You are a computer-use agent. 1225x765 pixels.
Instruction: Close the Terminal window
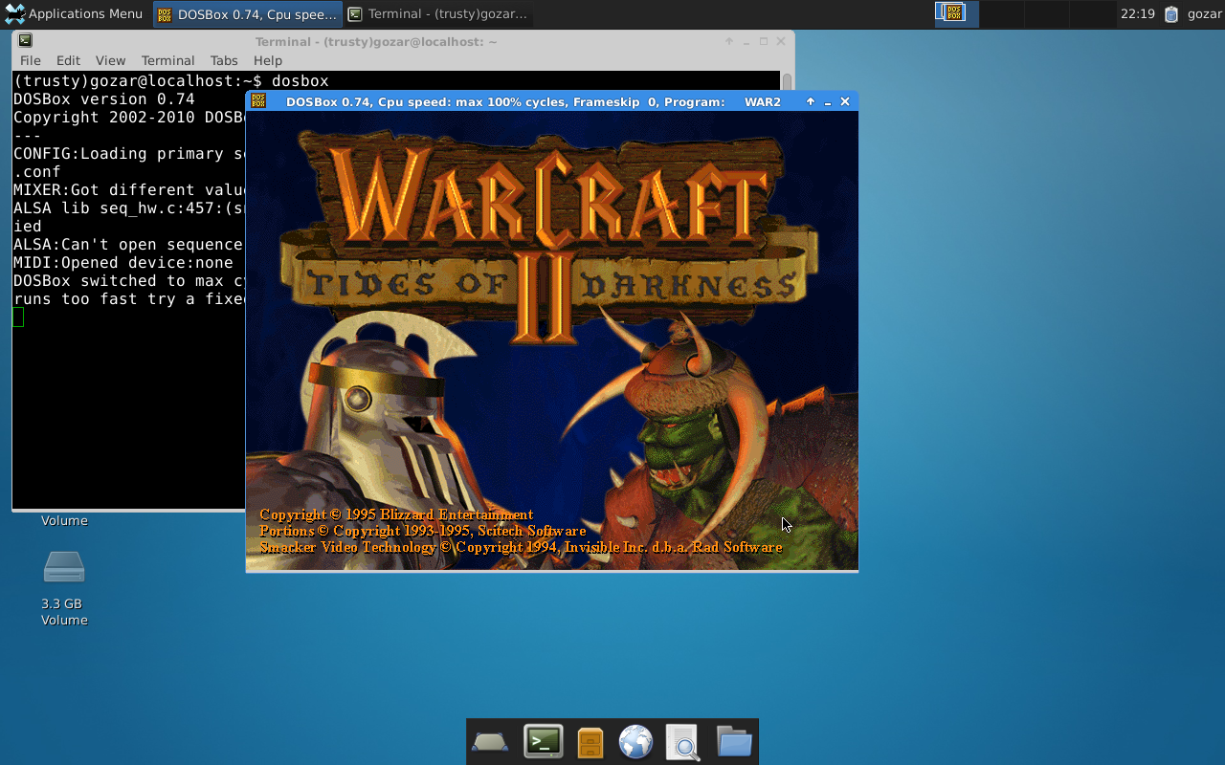[x=781, y=41]
